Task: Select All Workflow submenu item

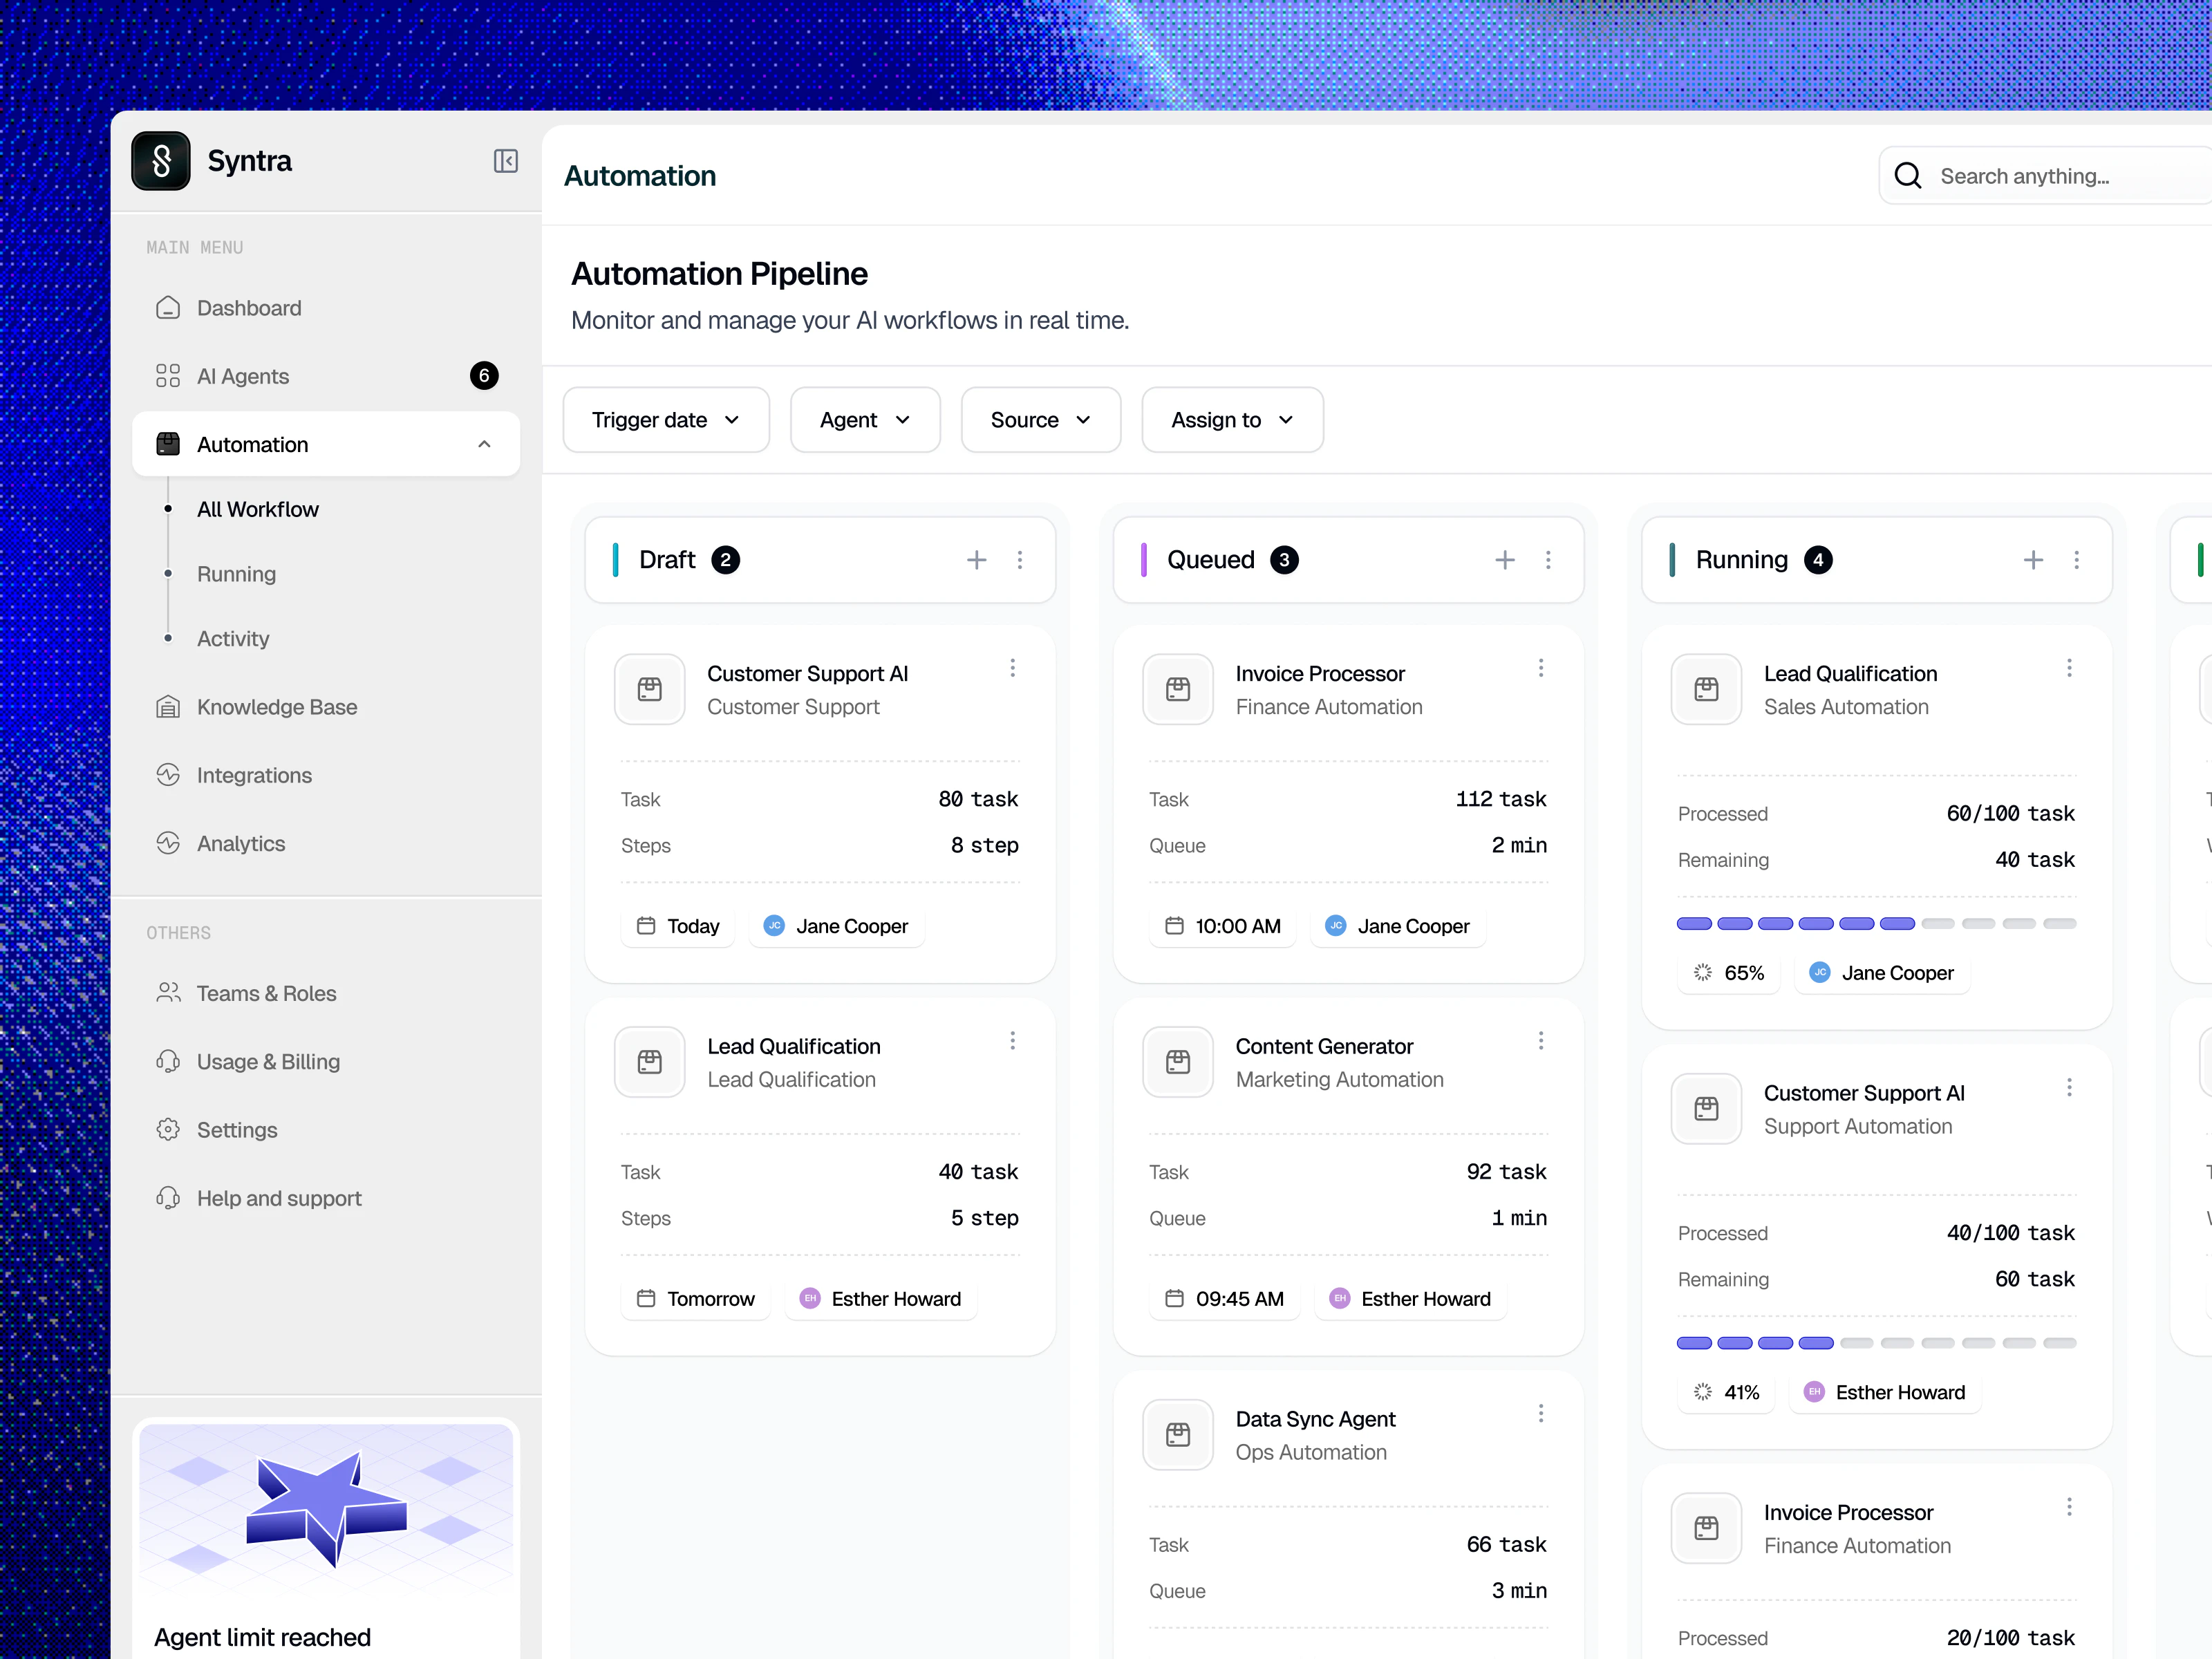Action: point(258,509)
